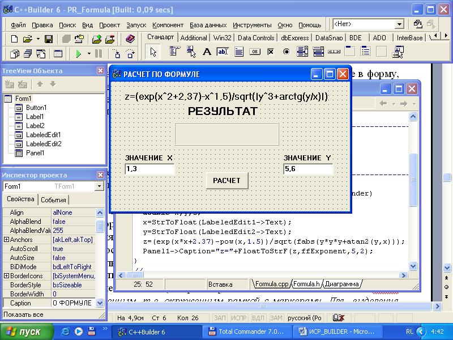The image size is (453, 340).
Task: Select the Label 'A' palette component
Action: pyautogui.click(x=207, y=52)
